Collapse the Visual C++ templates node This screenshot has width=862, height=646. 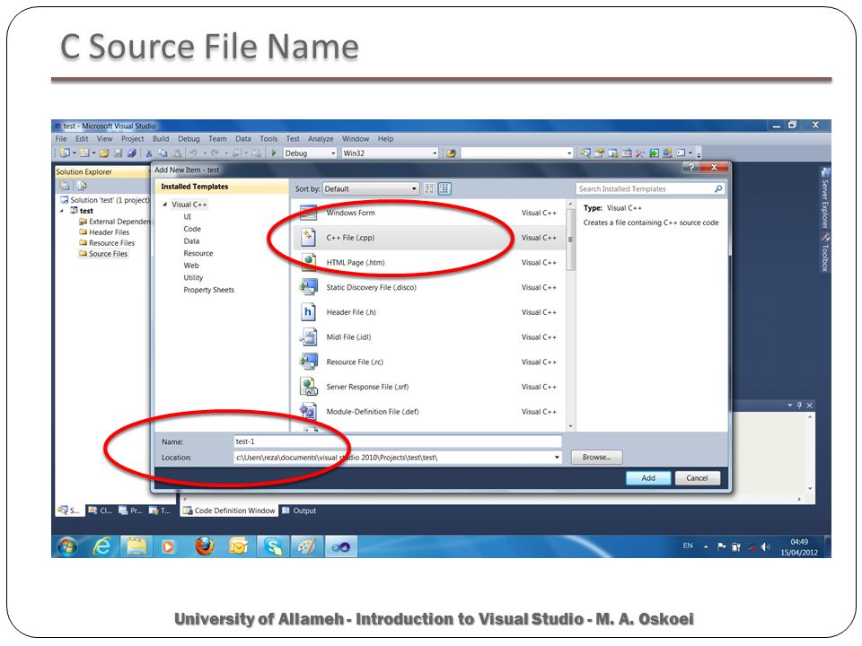pyautogui.click(x=164, y=205)
